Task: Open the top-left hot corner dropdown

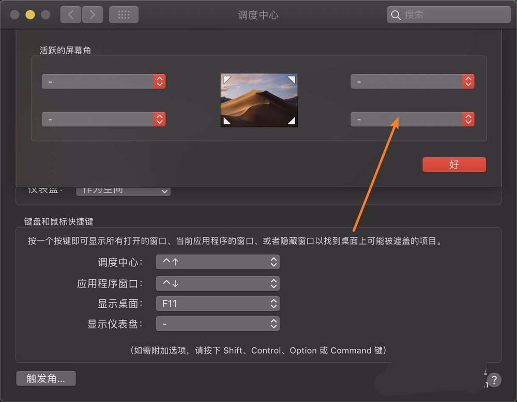Action: tap(103, 81)
